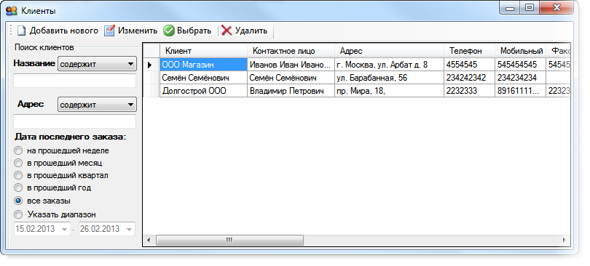Screen dimensions: 590x266
Task: Sort by the Адрес column header
Action: (x=389, y=51)
